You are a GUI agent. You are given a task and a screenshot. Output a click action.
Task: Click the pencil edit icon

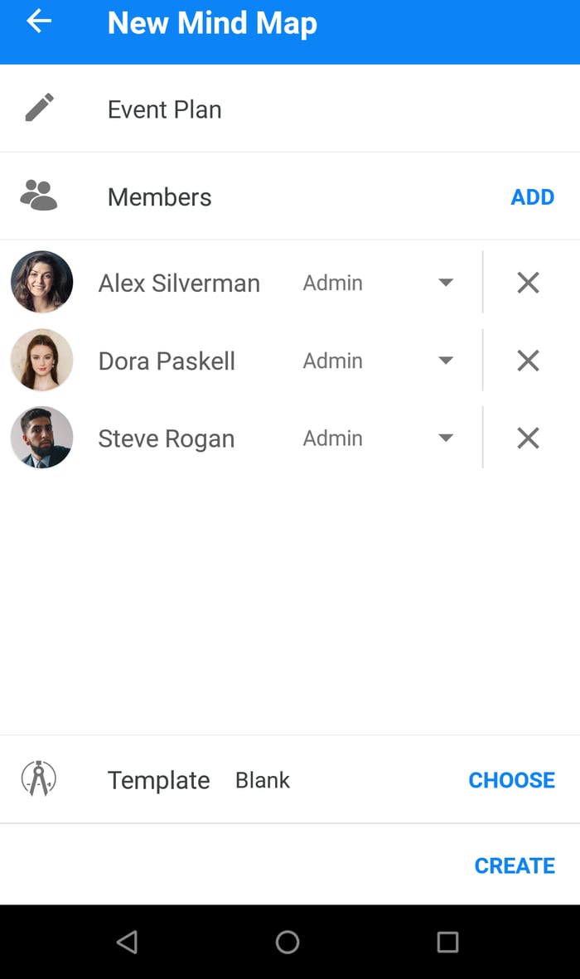pyautogui.click(x=39, y=108)
